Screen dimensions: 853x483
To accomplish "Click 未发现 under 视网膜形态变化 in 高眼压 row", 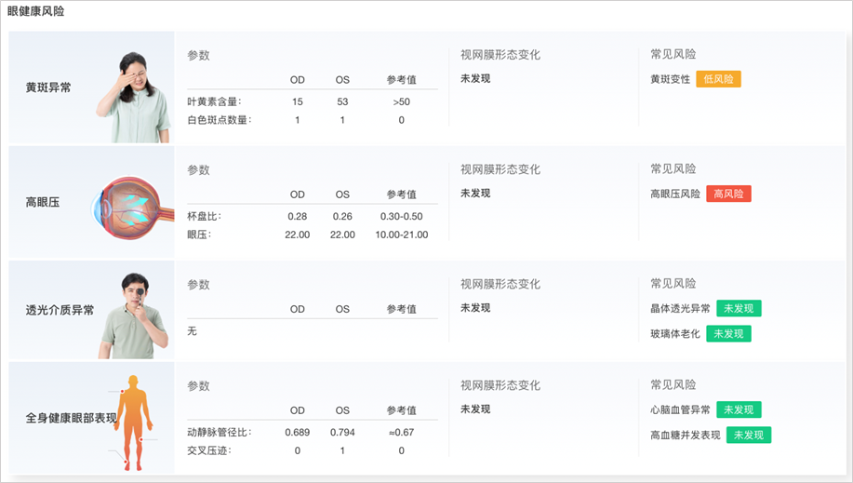I will tap(475, 194).
